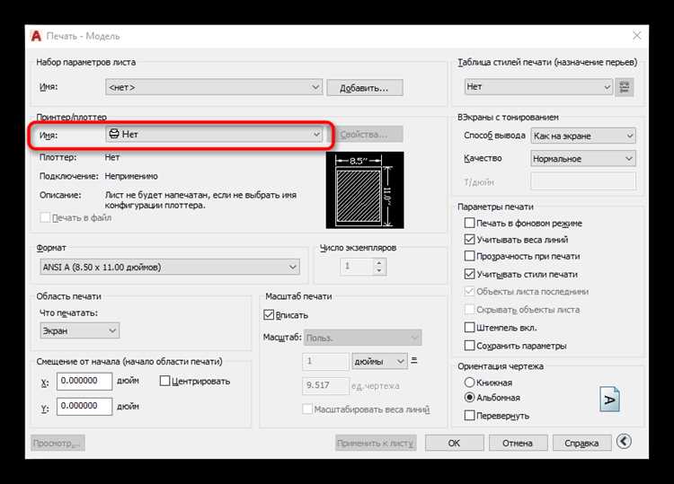The width and height of the screenshot is (674, 484).
Task: Increase the number of copies
Action: [378, 263]
